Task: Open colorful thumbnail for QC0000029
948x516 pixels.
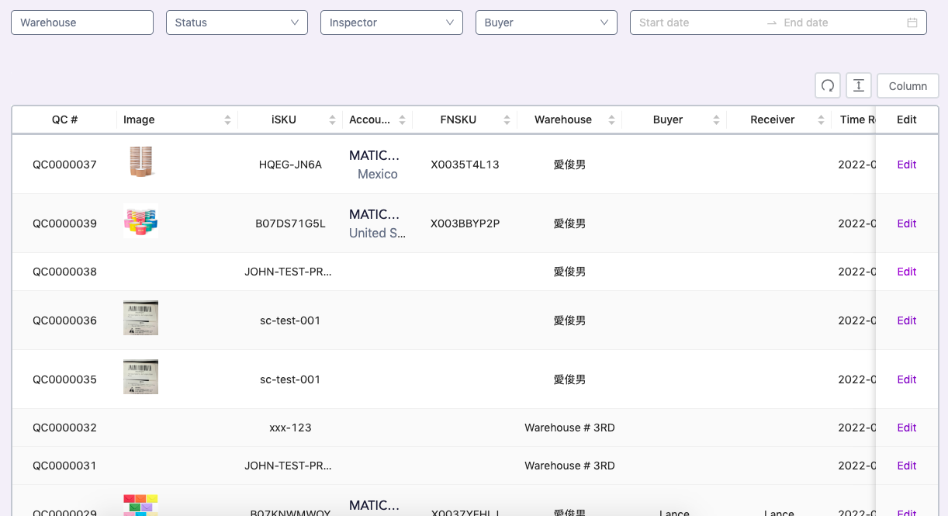Action: click(140, 505)
